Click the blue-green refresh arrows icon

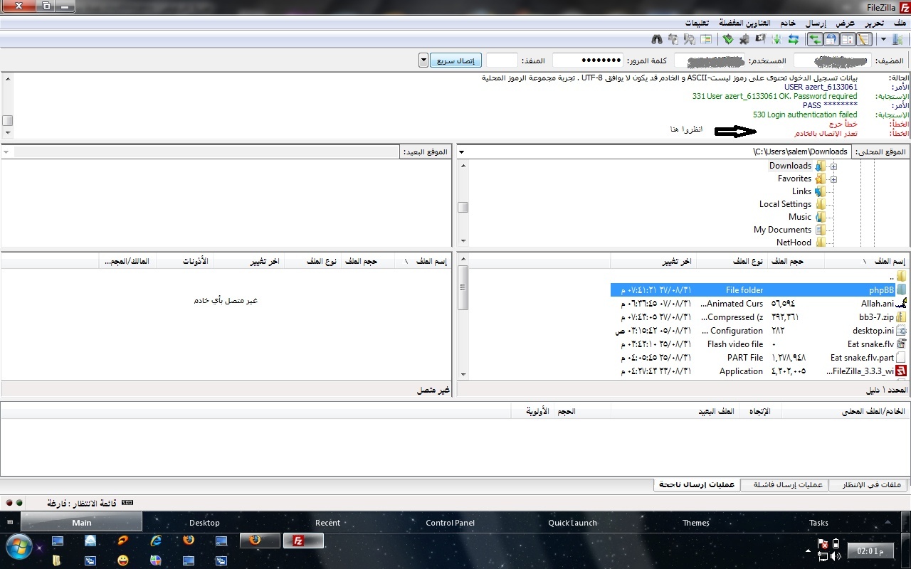pos(793,40)
